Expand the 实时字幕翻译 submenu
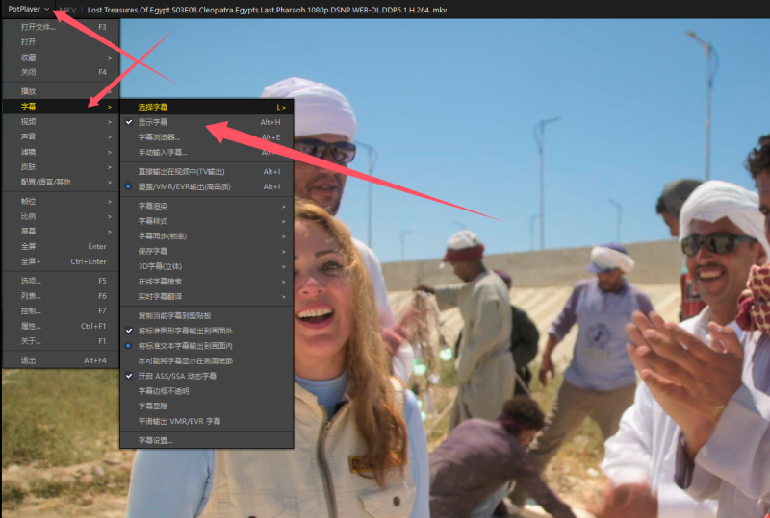This screenshot has height=518, width=770. pos(159,296)
